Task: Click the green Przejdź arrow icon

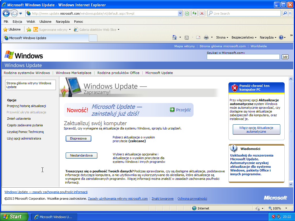Action: coord(172,110)
